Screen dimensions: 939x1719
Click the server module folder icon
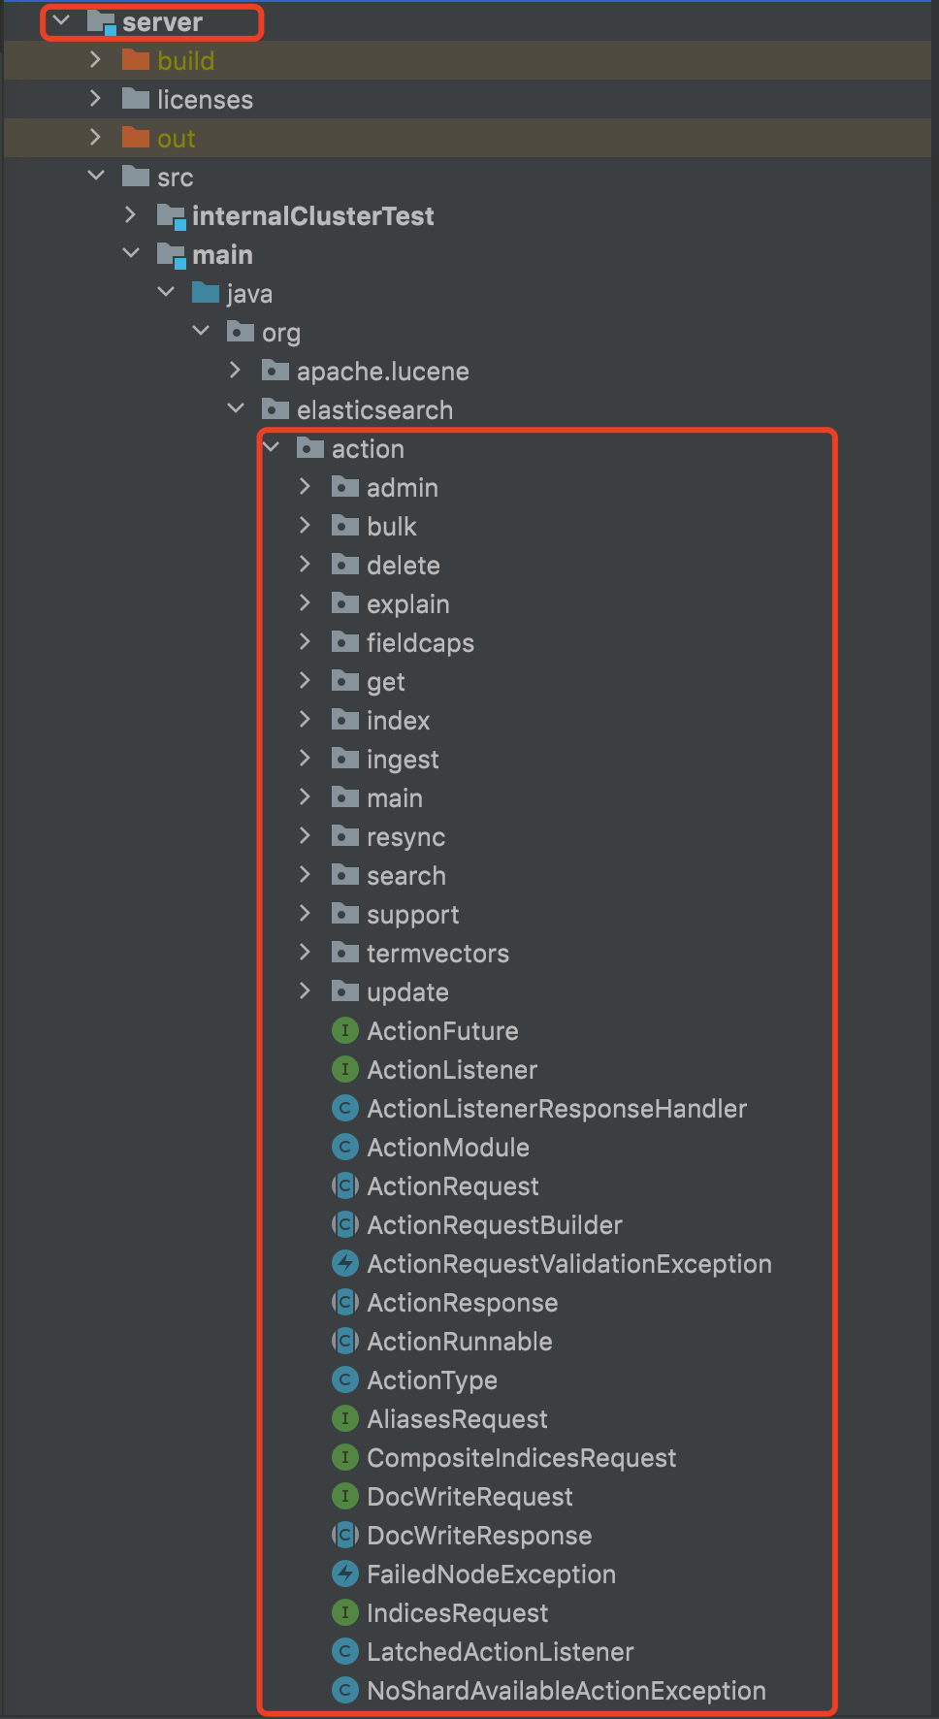[101, 22]
